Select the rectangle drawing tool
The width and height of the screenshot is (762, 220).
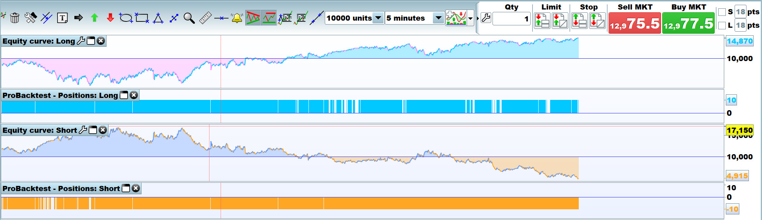tap(142, 18)
